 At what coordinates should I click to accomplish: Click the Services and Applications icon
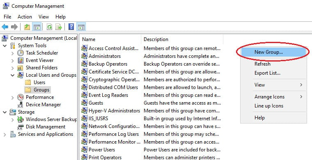pos(13,134)
